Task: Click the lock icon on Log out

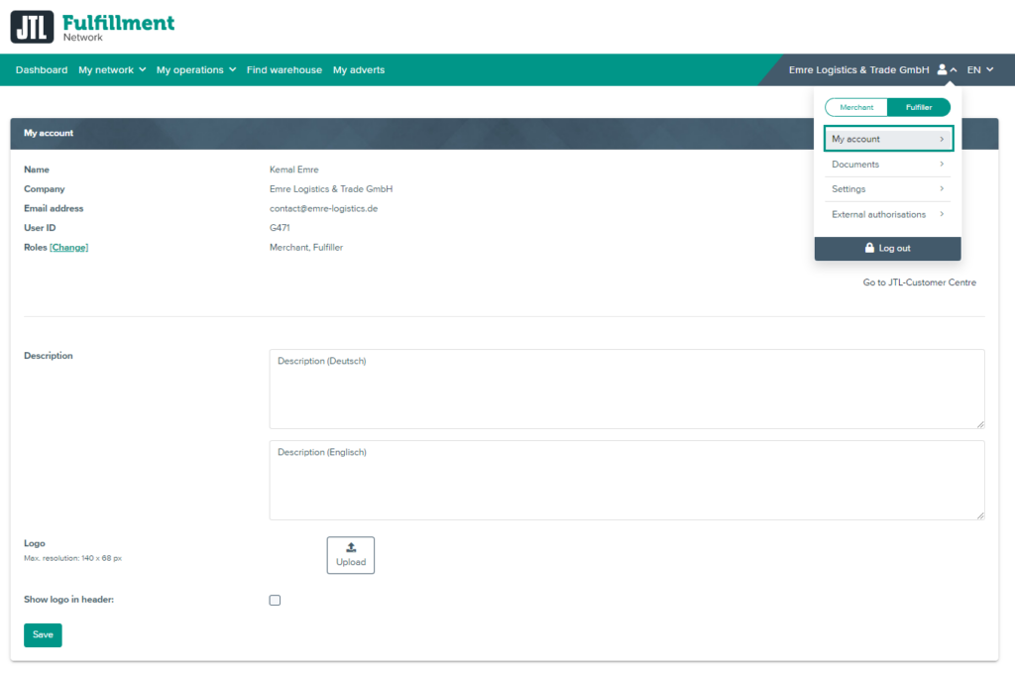Action: click(x=869, y=248)
